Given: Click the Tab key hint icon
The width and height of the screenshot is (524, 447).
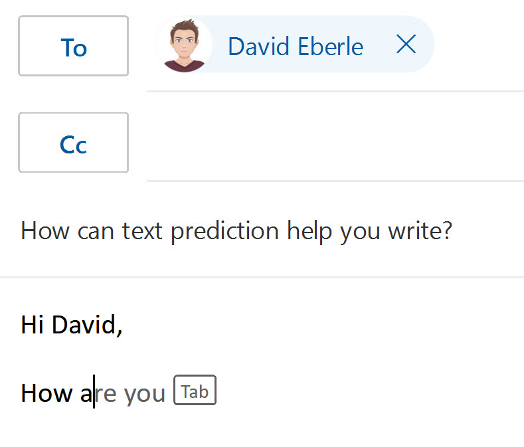Looking at the screenshot, I should (x=195, y=391).
